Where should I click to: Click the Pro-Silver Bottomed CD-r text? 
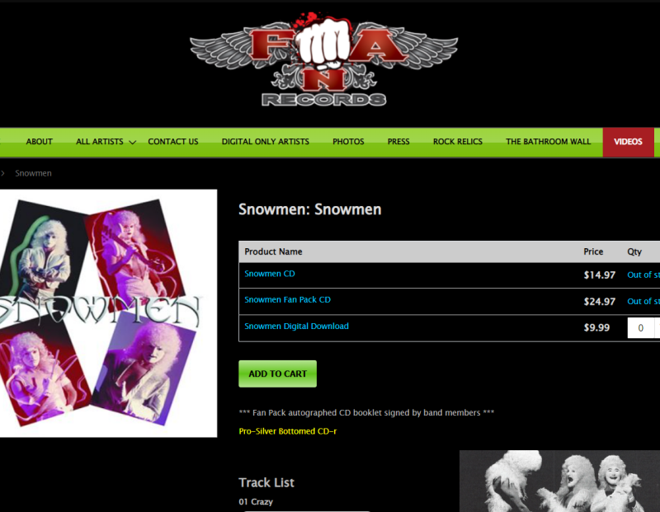[287, 431]
